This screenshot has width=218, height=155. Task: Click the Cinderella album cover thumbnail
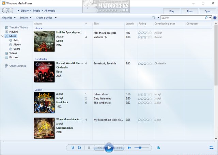[44, 72]
